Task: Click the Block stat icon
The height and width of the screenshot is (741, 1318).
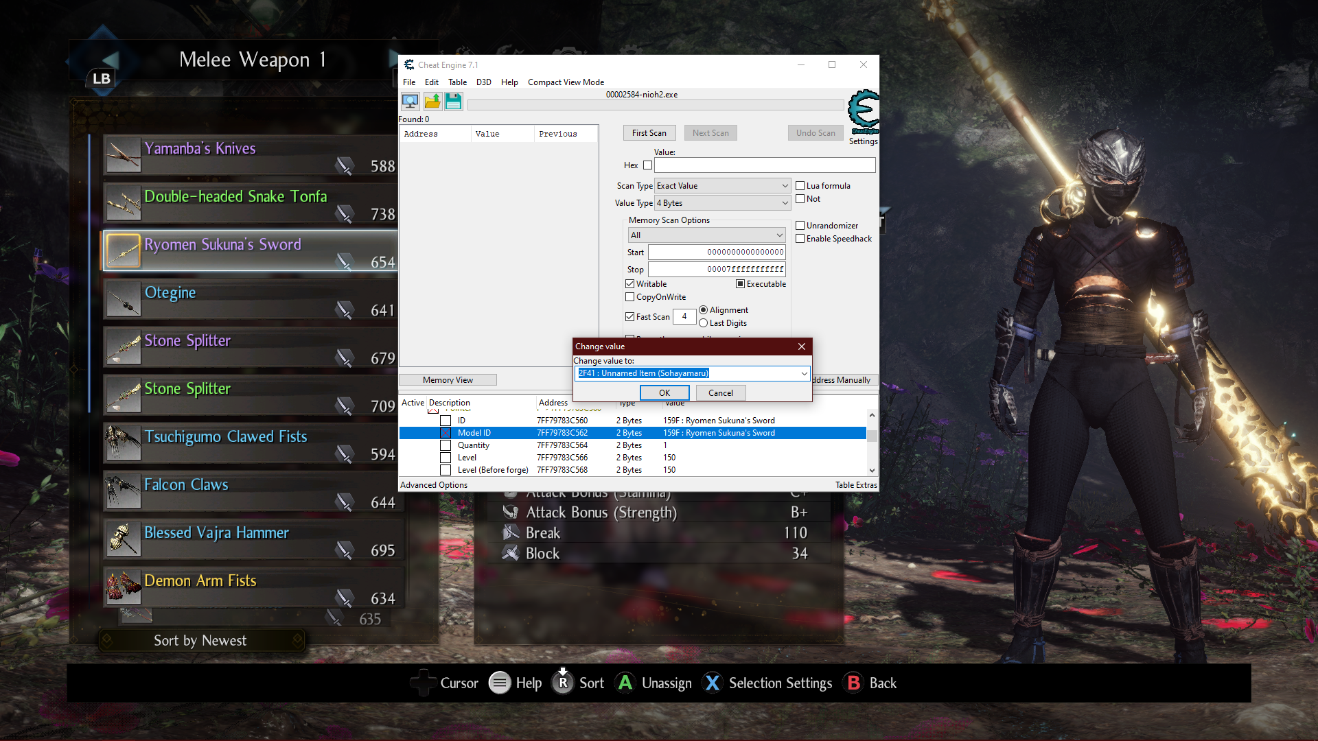Action: pyautogui.click(x=511, y=553)
